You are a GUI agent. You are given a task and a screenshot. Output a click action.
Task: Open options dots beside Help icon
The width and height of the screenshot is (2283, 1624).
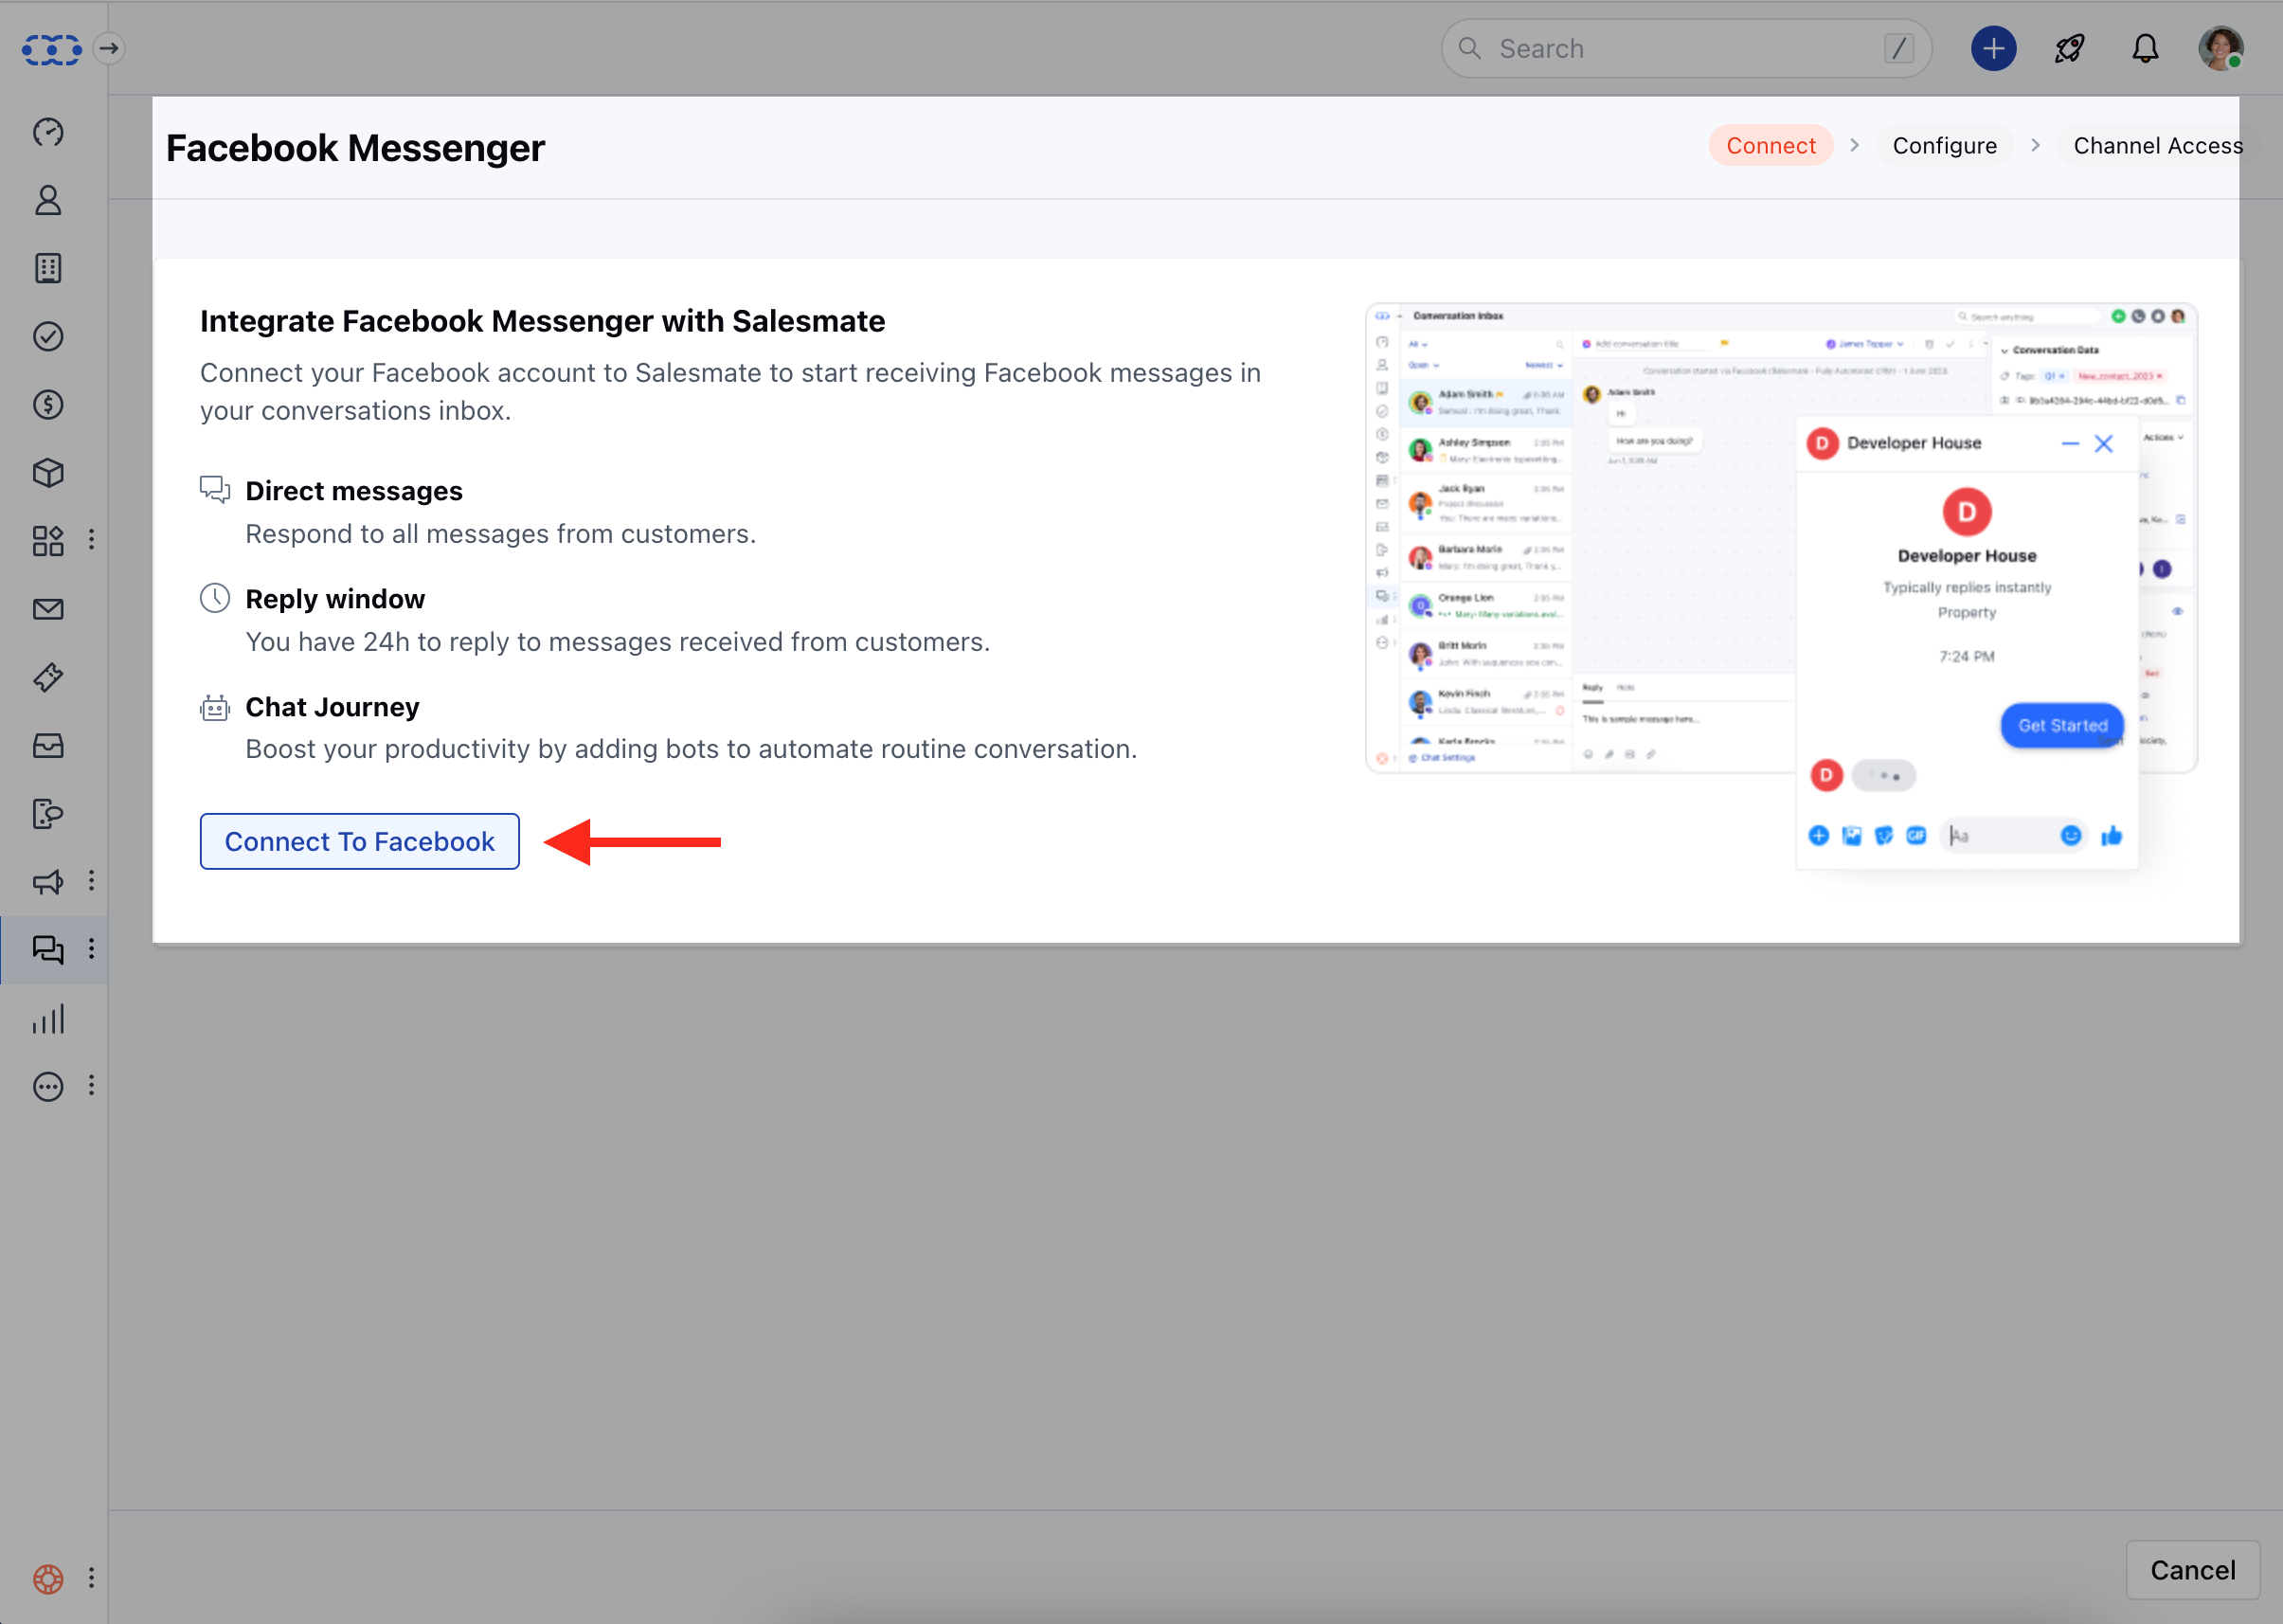point(92,1577)
